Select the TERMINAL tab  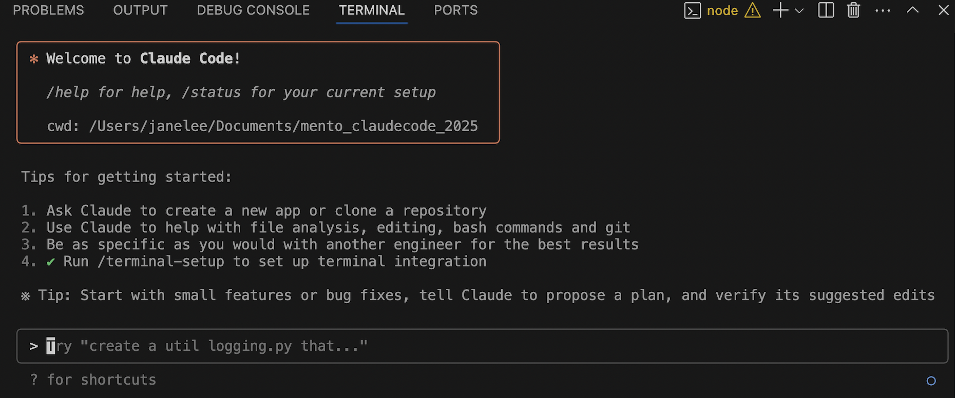tap(372, 10)
